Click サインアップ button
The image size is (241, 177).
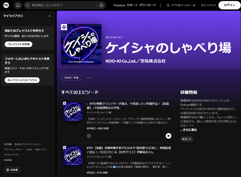tap(208, 5)
